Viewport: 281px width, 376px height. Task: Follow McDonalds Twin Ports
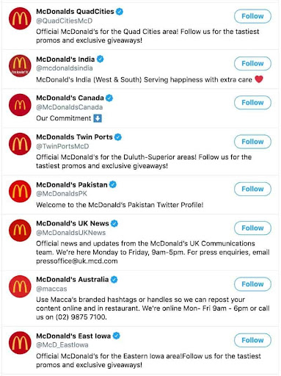point(252,142)
